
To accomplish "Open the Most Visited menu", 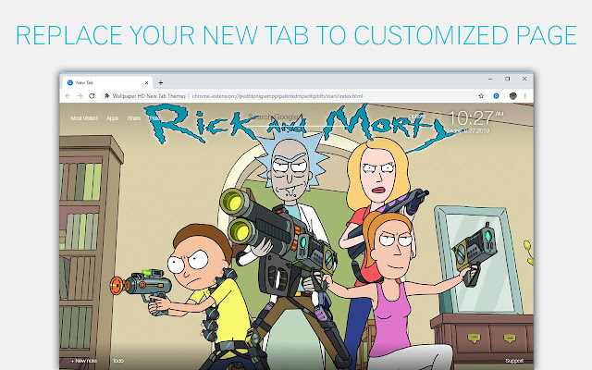I will (84, 118).
